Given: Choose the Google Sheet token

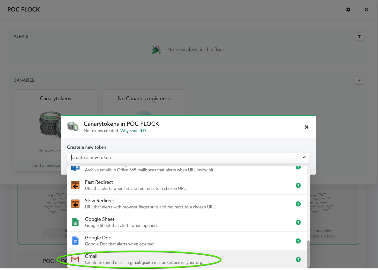Looking at the screenshot, I should pyautogui.click(x=187, y=222).
